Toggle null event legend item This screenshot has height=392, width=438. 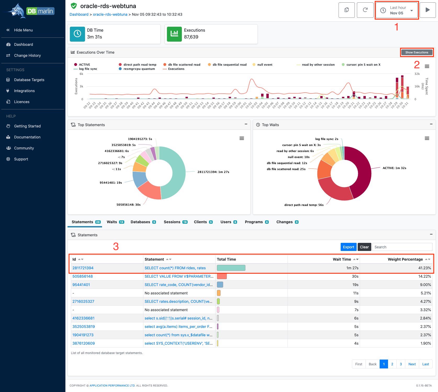coord(262,65)
